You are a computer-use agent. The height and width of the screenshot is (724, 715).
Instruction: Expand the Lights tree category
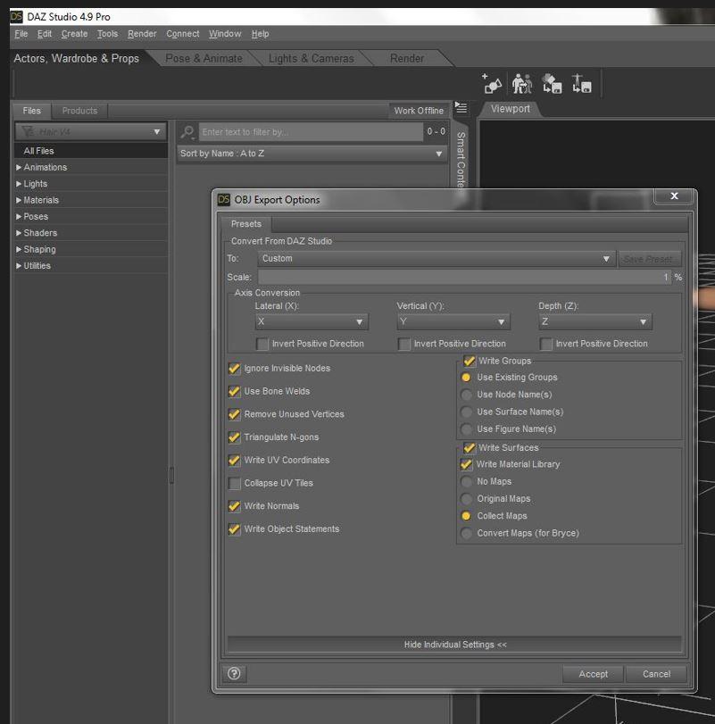[19, 184]
